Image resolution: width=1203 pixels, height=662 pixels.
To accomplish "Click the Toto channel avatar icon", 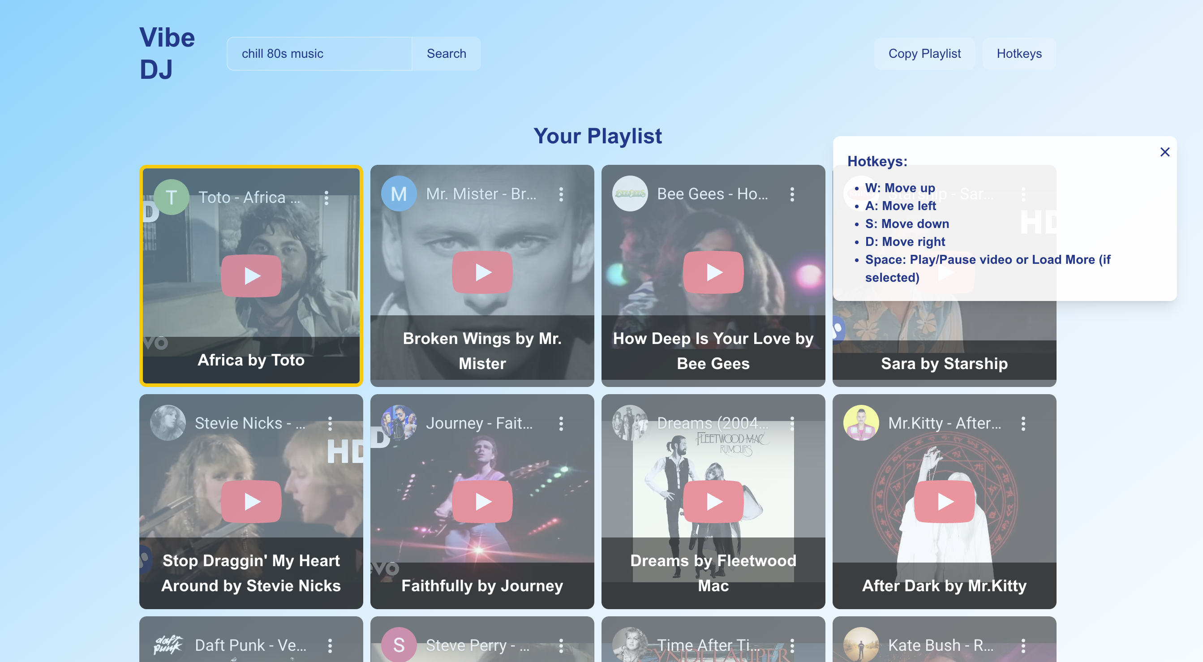I will pyautogui.click(x=172, y=197).
